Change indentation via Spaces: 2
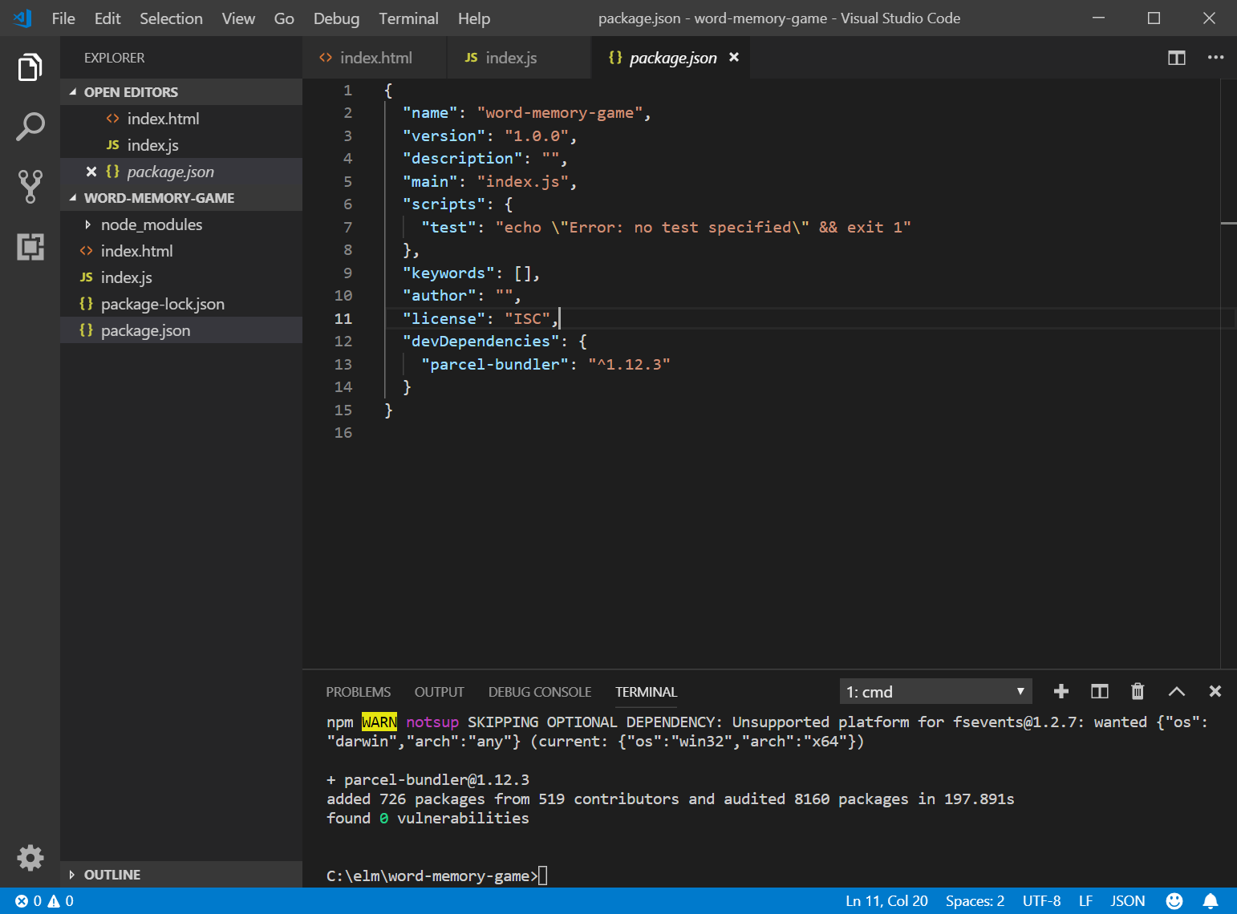This screenshot has width=1237, height=914. pos(975,901)
